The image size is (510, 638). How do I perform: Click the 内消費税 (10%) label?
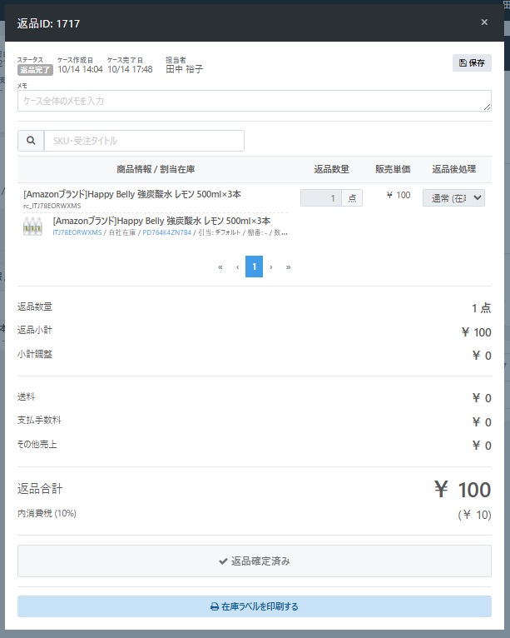(x=47, y=514)
